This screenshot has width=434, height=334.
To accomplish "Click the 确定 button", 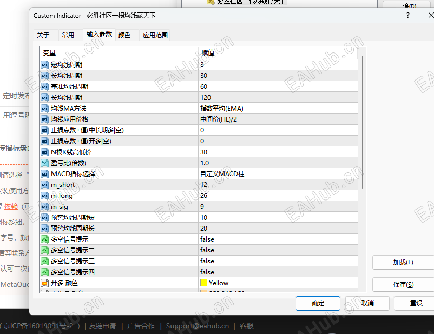I will (x=318, y=303).
